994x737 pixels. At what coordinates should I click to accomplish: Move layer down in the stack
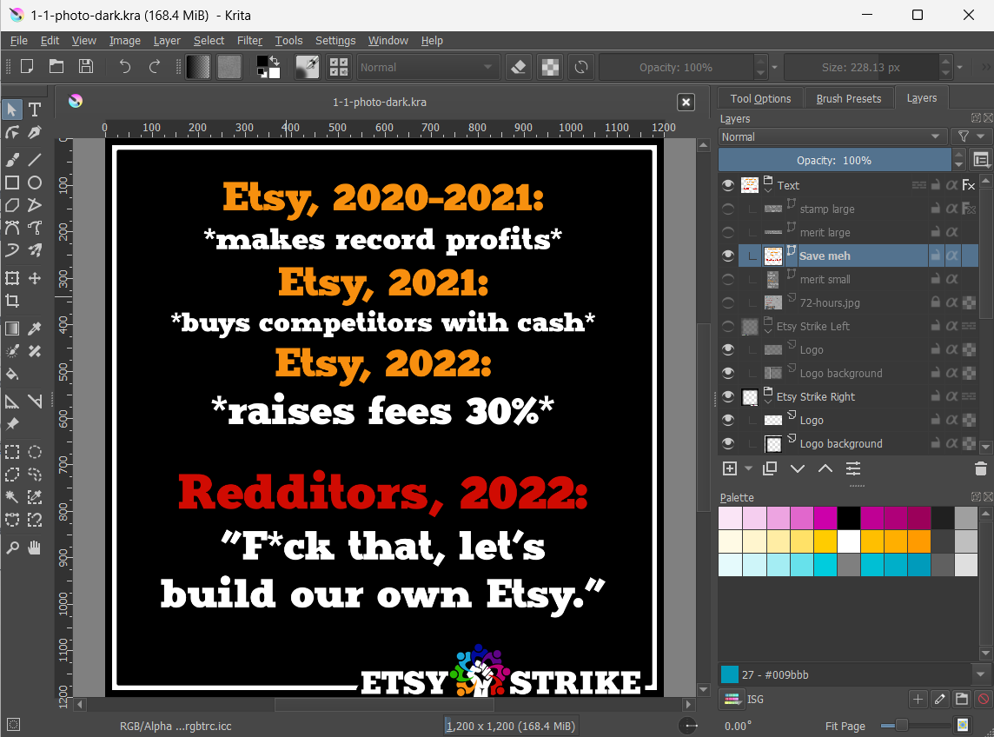tap(798, 468)
